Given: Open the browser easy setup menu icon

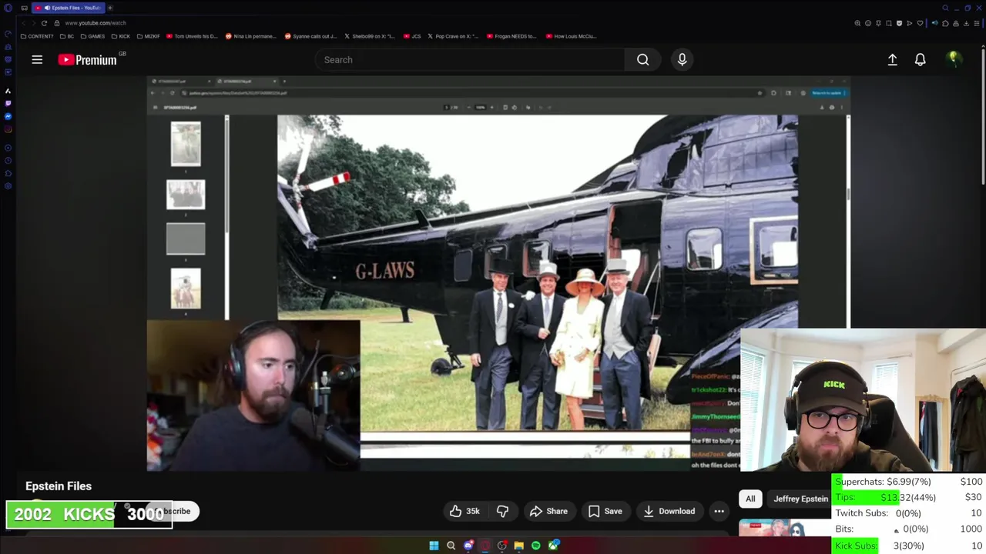Looking at the screenshot, I should coord(977,23).
